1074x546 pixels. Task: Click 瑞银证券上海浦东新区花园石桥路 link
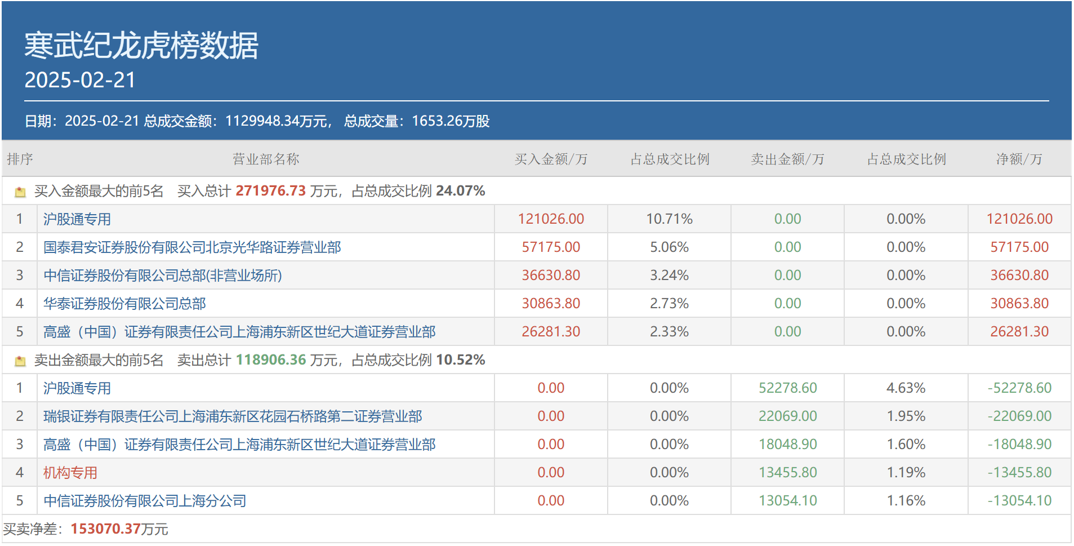[x=233, y=416]
